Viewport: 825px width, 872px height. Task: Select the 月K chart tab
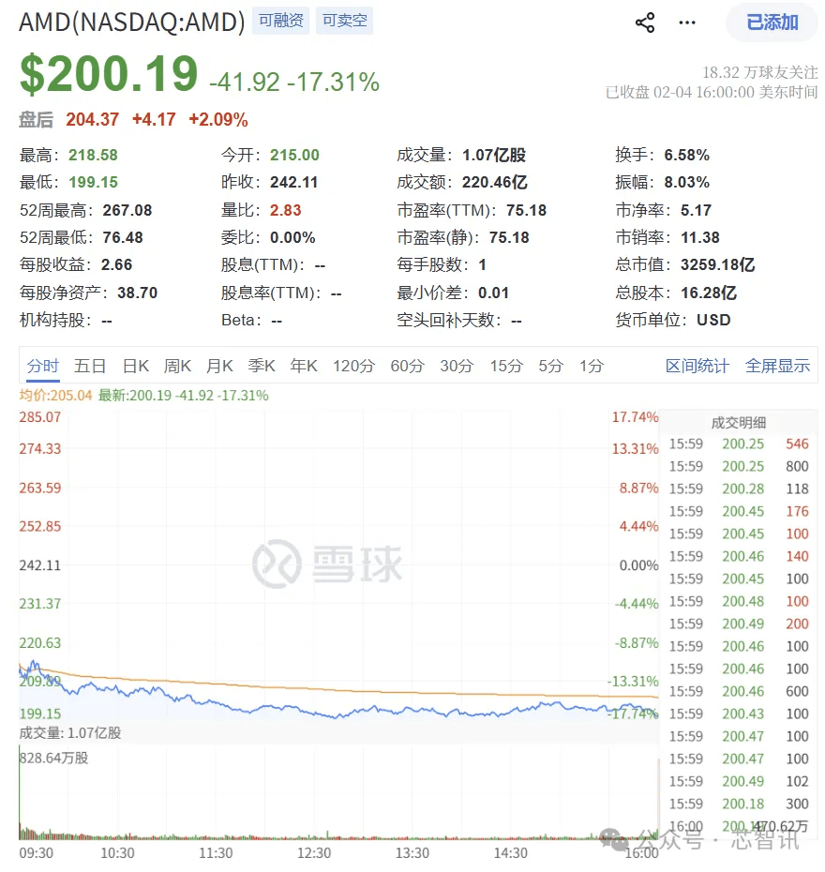click(219, 366)
